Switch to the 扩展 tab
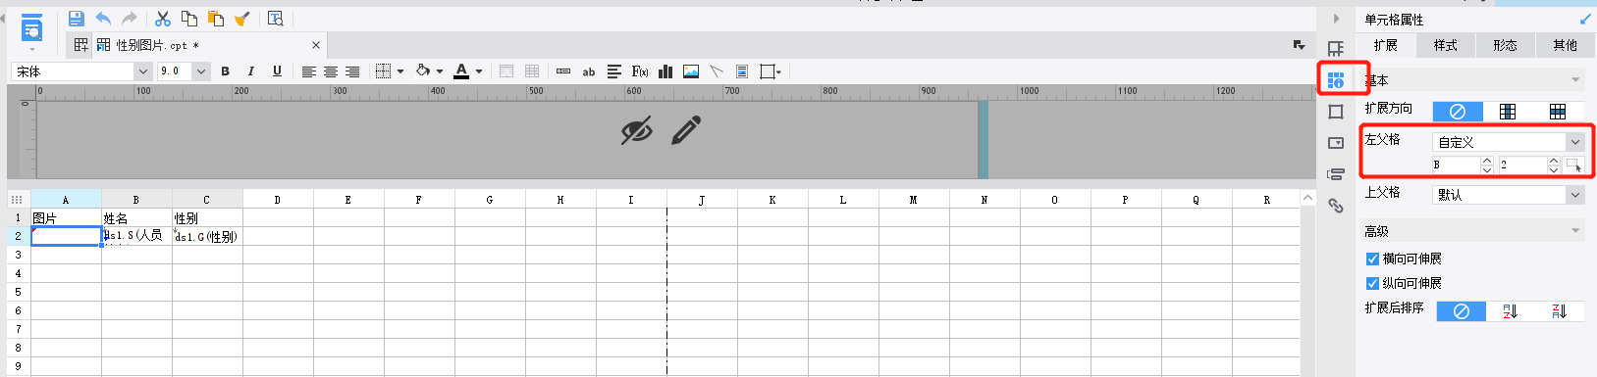The height and width of the screenshot is (377, 1597). click(1386, 45)
